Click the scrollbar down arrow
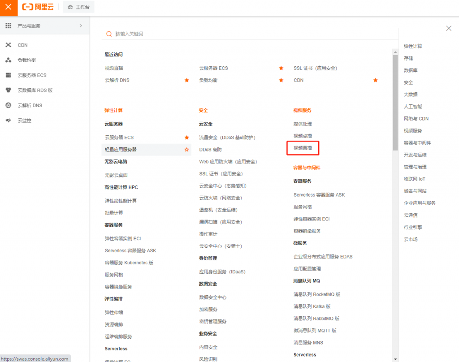459x362 pixels. (395, 359)
